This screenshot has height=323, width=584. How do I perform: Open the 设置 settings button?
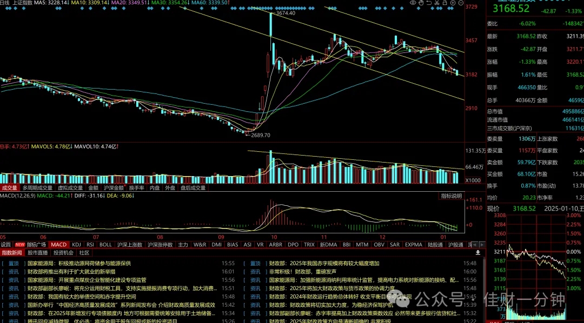(x=5, y=245)
